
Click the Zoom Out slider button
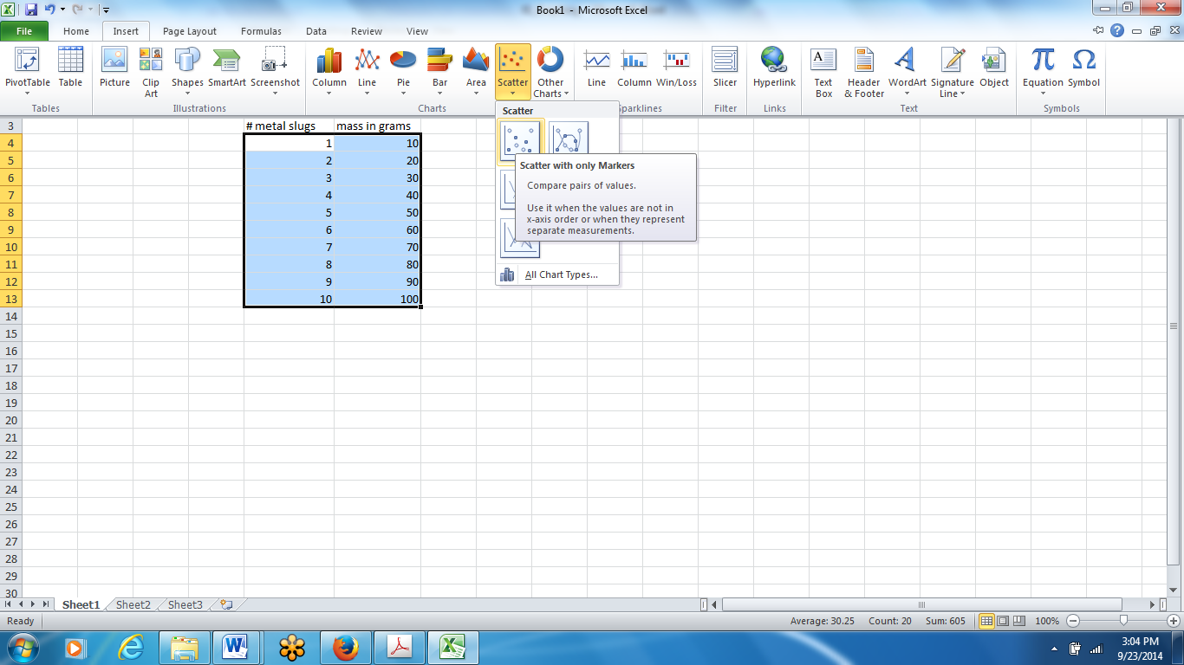(x=1072, y=621)
